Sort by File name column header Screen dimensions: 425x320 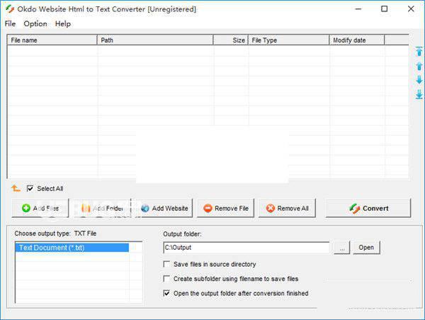pyautogui.click(x=52, y=40)
